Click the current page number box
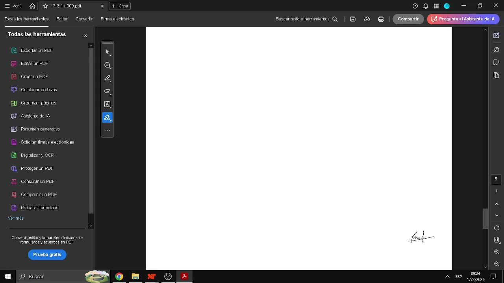The width and height of the screenshot is (504, 283). pyautogui.click(x=496, y=179)
